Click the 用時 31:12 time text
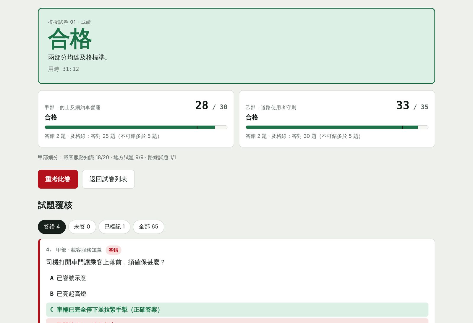The width and height of the screenshot is (473, 323). (x=64, y=69)
